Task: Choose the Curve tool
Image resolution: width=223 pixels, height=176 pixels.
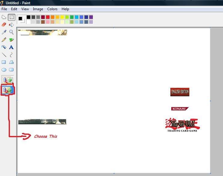Action: tap(11, 55)
